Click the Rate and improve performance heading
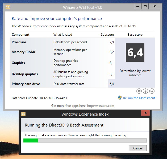 57,19
